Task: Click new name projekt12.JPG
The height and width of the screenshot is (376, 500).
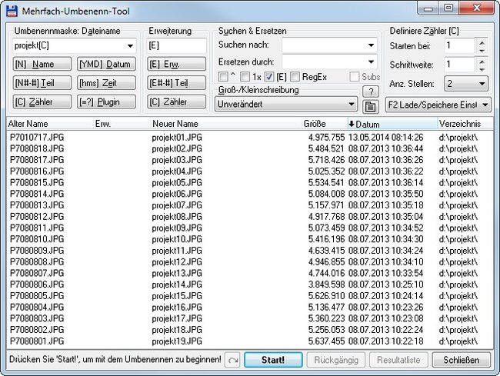Action: click(x=177, y=262)
